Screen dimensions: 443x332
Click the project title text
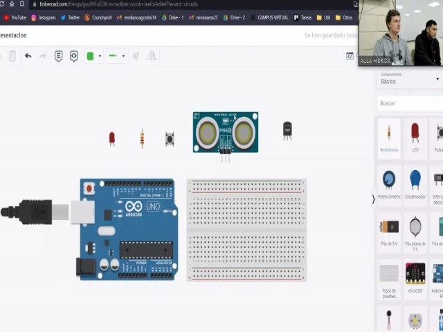pos(13,35)
